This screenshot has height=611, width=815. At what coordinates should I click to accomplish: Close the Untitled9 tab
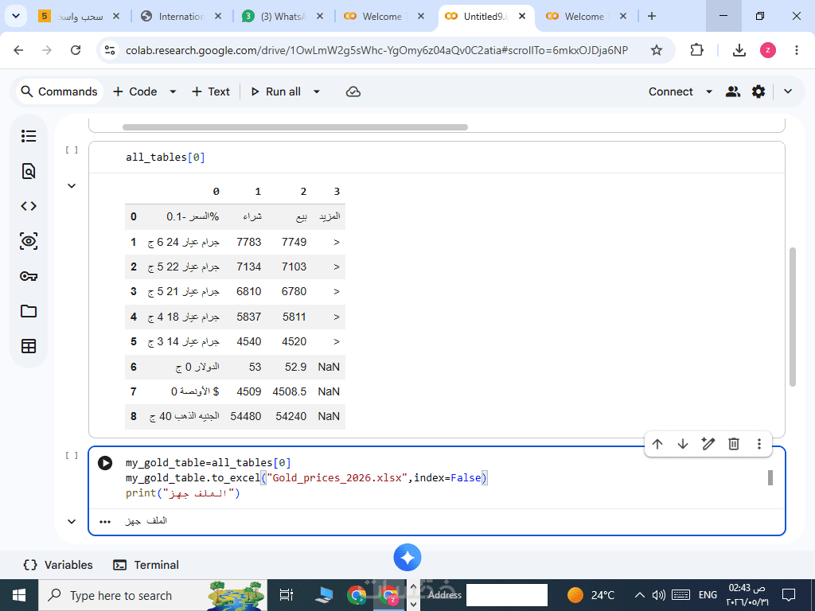point(522,16)
